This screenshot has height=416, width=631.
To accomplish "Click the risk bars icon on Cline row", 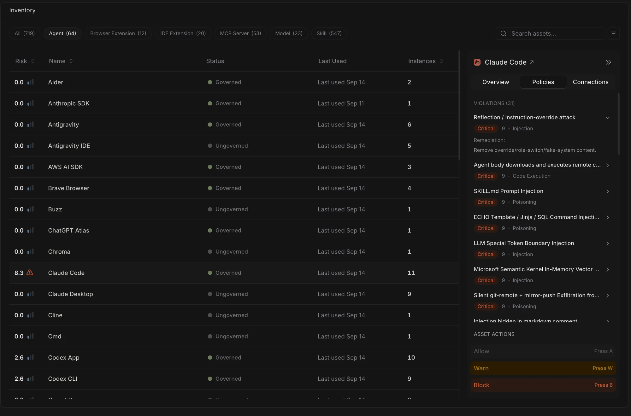I will [30, 315].
